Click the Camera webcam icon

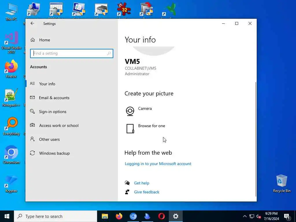click(x=130, y=111)
